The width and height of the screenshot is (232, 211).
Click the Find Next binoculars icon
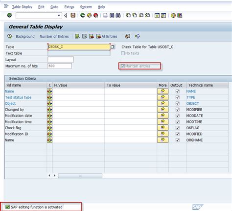[x=118, y=15]
